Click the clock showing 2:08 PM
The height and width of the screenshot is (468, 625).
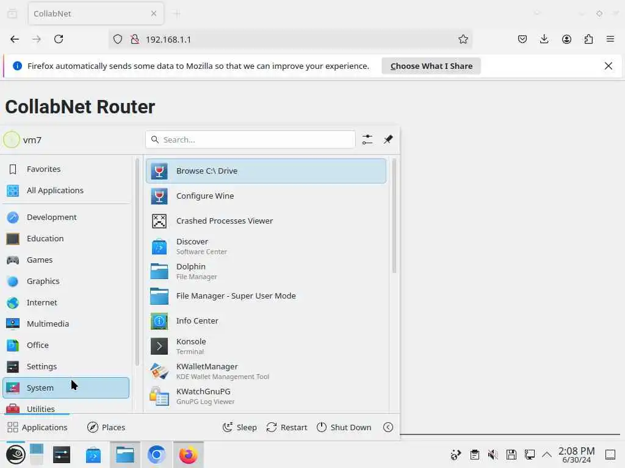(x=576, y=455)
